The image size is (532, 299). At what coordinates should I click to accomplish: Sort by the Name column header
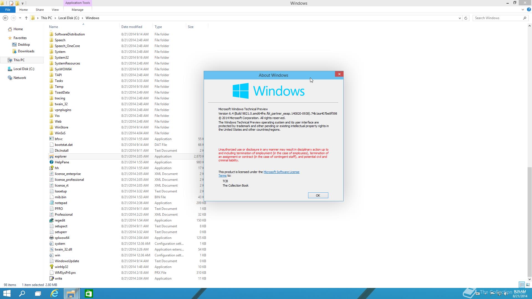pos(84,27)
